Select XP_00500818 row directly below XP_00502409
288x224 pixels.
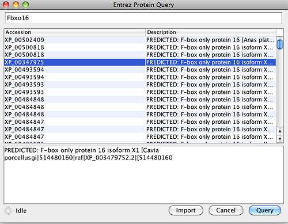[x=140, y=47]
